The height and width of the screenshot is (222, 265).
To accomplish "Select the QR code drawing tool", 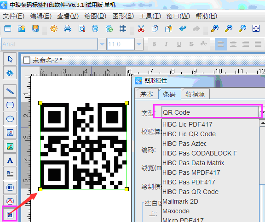I will coord(10,215).
